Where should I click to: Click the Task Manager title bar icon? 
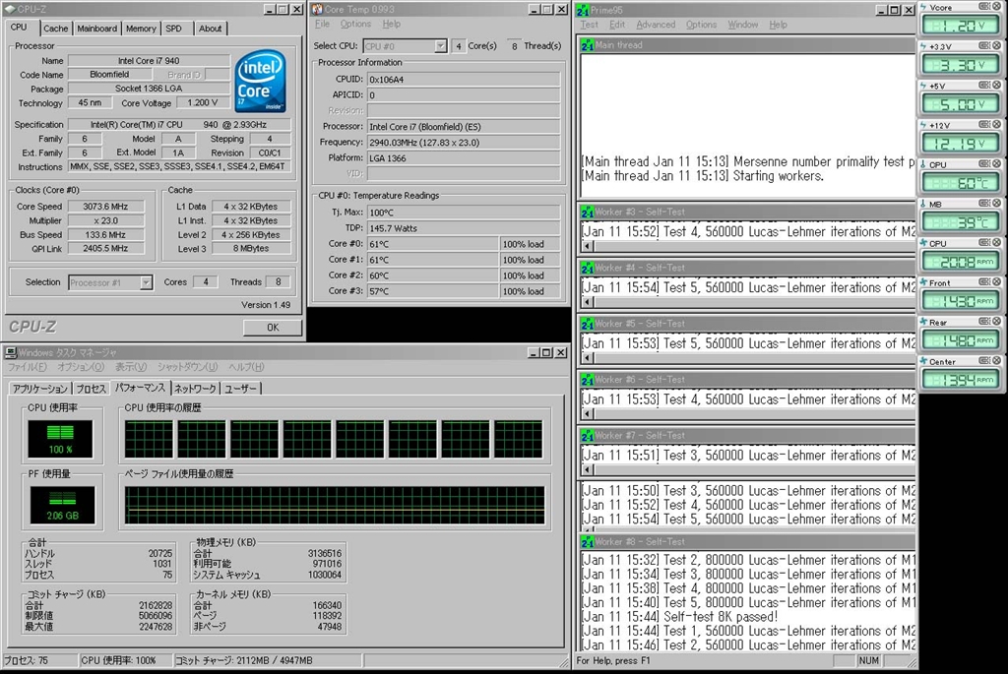[x=9, y=352]
